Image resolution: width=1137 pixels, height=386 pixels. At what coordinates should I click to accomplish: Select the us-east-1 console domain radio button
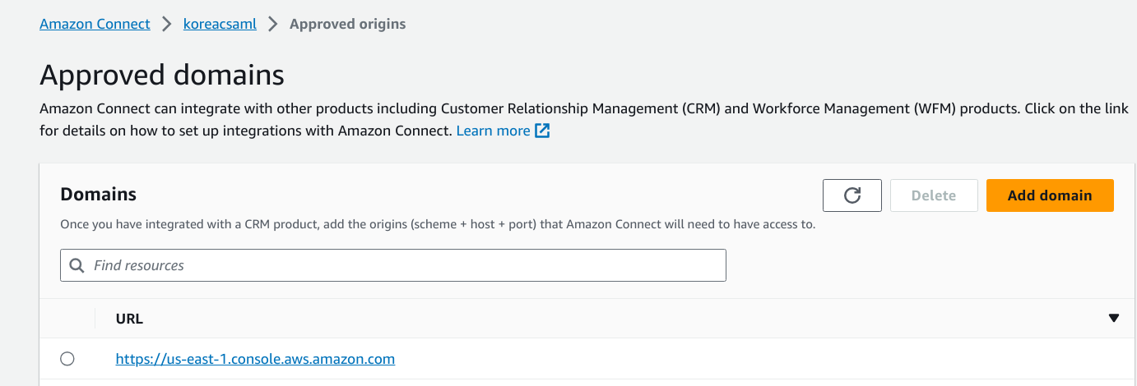[67, 359]
